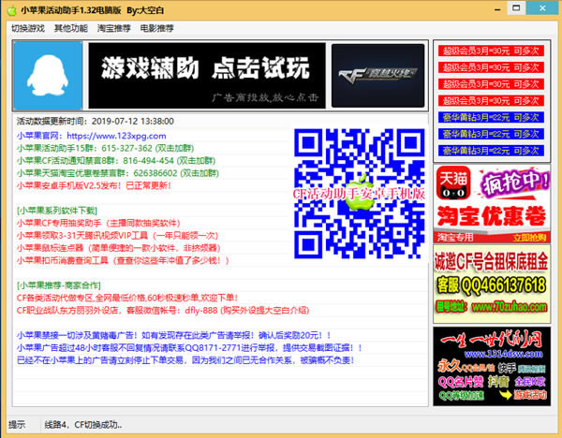Screen dimensions: 562x438
Task: Click the 小苹果安卓手机版V2.5发布 line
Action: 94,186
